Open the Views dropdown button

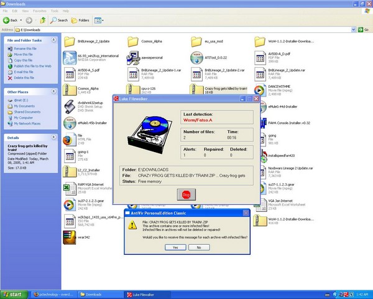tap(99, 21)
